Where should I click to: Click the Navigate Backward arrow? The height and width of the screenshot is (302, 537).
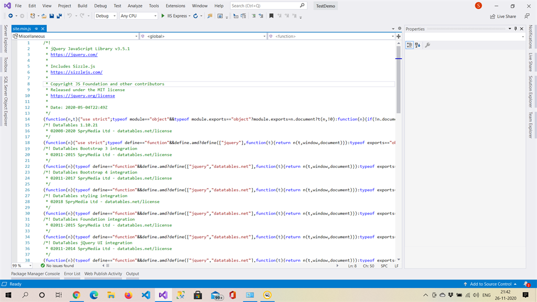coord(11,16)
